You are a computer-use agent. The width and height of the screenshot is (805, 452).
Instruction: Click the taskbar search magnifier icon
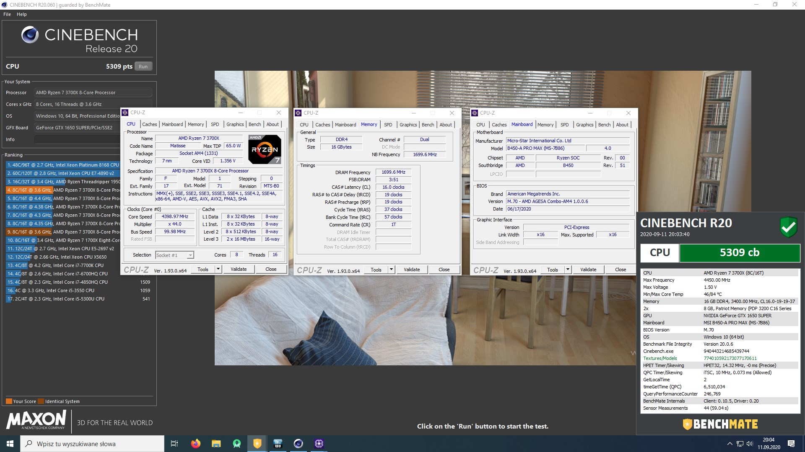(x=29, y=444)
